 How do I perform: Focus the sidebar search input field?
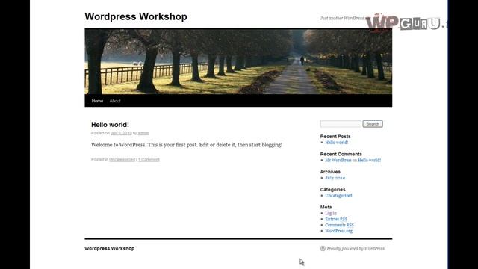click(341, 124)
